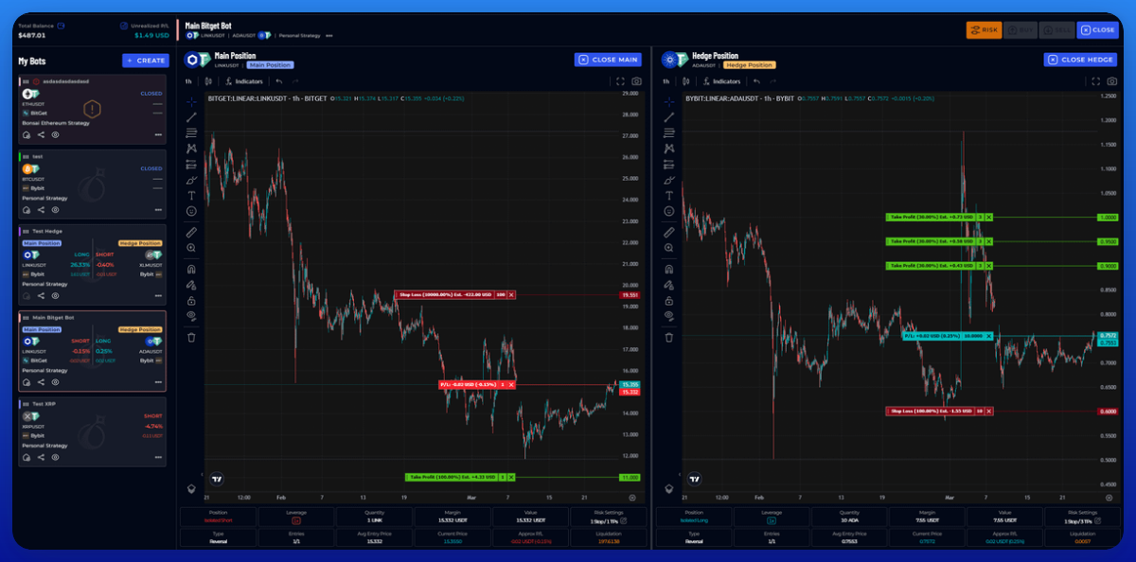Select the zoom-in tool in Hedge Position chart
This screenshot has height=562, width=1136.
tap(669, 248)
